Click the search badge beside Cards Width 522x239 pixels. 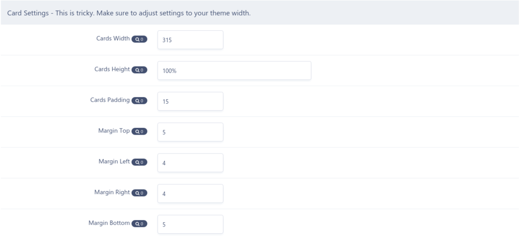coord(139,39)
